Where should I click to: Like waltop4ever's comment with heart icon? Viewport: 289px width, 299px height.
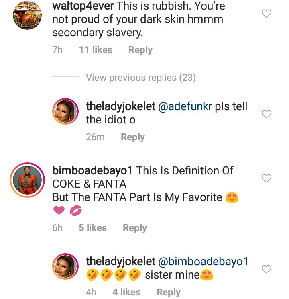tap(266, 14)
